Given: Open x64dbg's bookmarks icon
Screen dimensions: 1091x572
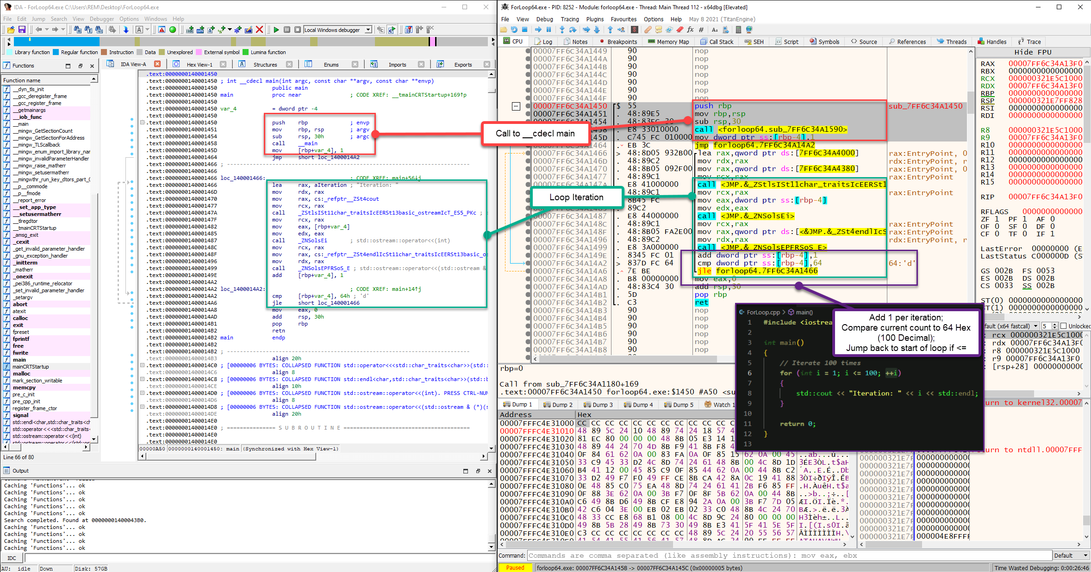Looking at the screenshot, I should click(x=680, y=30).
